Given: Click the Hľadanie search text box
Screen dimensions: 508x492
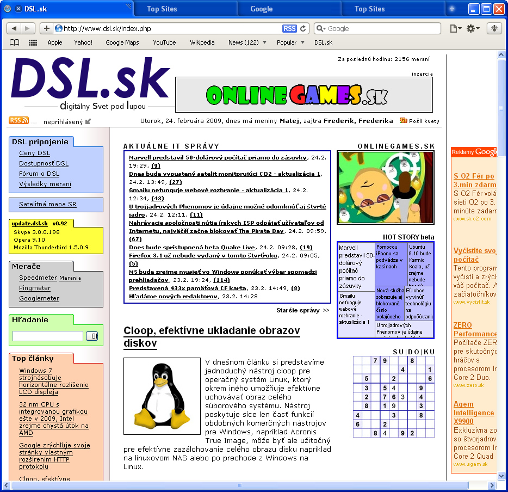Looking at the screenshot, I should tap(48, 336).
